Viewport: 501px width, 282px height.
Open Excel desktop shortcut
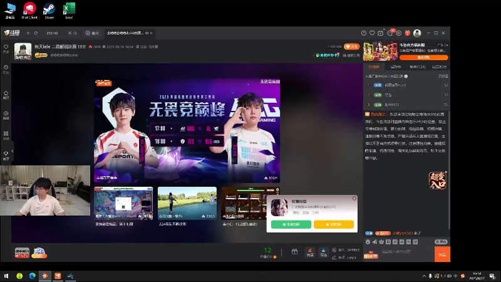pos(69,11)
